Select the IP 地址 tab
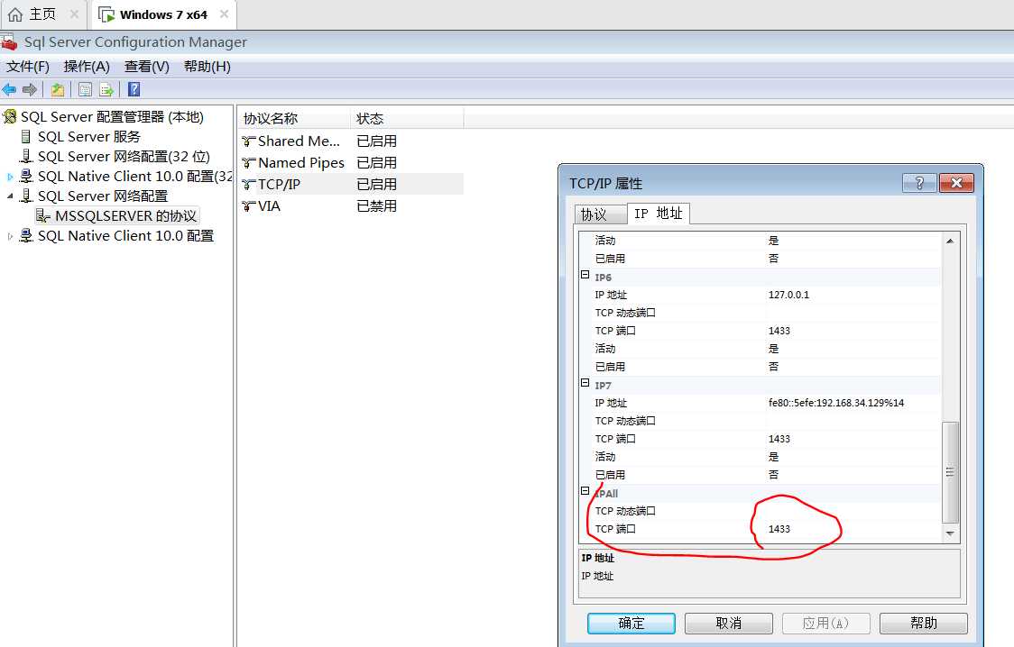This screenshot has height=647, width=1014. 659,213
